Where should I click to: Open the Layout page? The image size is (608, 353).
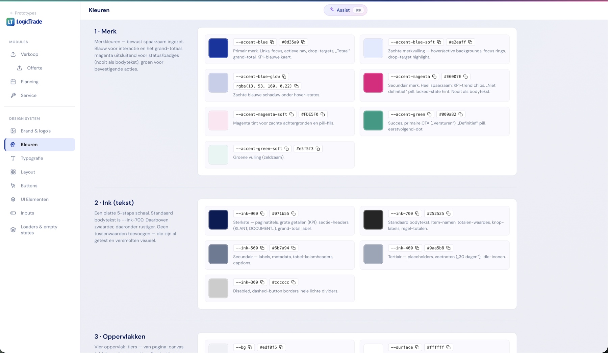tap(40, 172)
